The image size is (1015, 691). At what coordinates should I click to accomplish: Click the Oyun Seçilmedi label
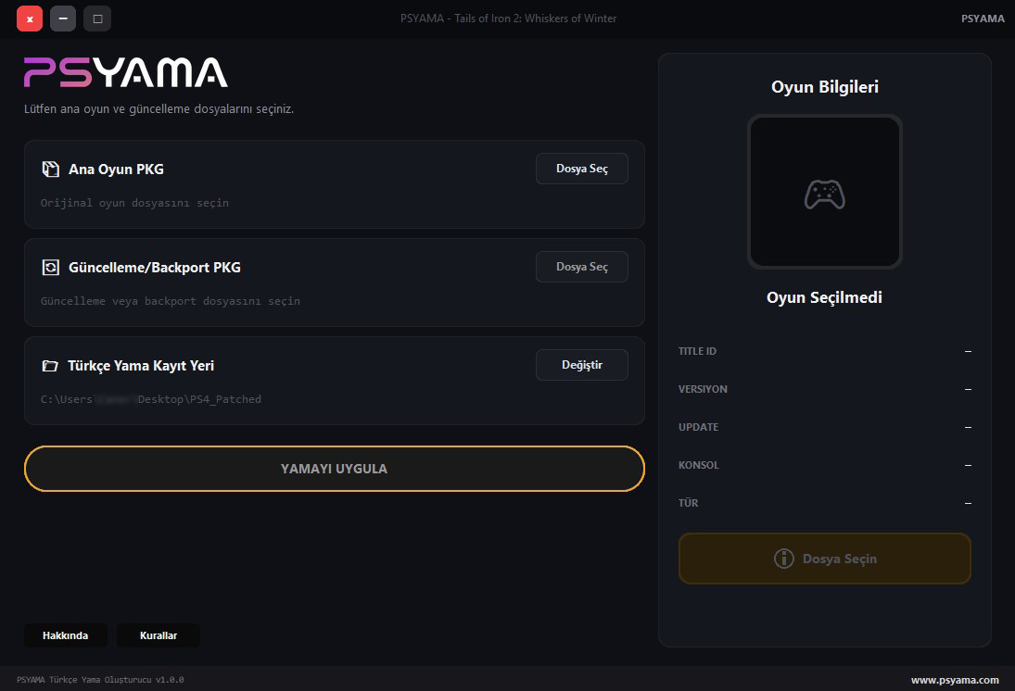pyautogui.click(x=825, y=297)
